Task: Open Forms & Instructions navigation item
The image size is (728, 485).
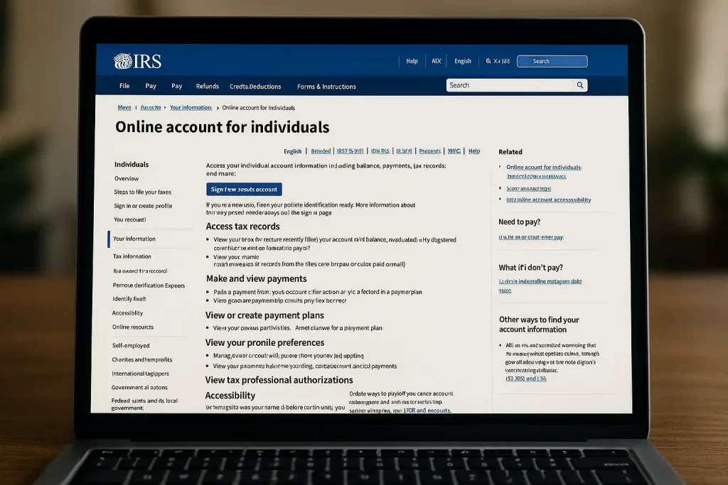Action: 326,86
